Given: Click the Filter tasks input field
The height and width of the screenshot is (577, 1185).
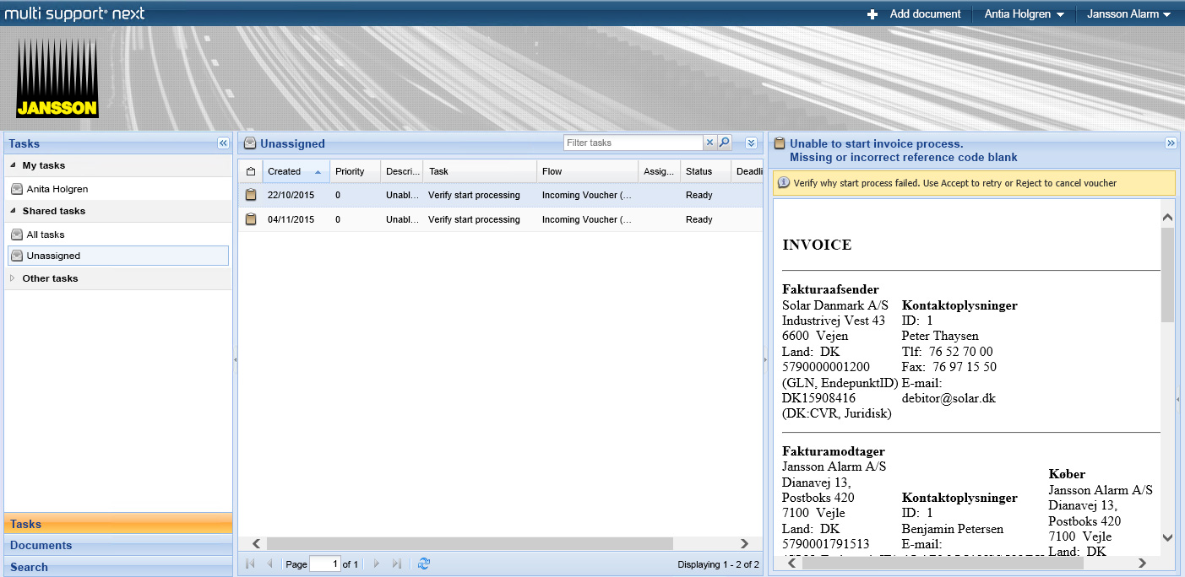Looking at the screenshot, I should [x=633, y=143].
